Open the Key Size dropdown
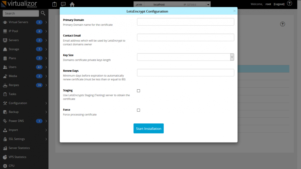 (x=232, y=57)
